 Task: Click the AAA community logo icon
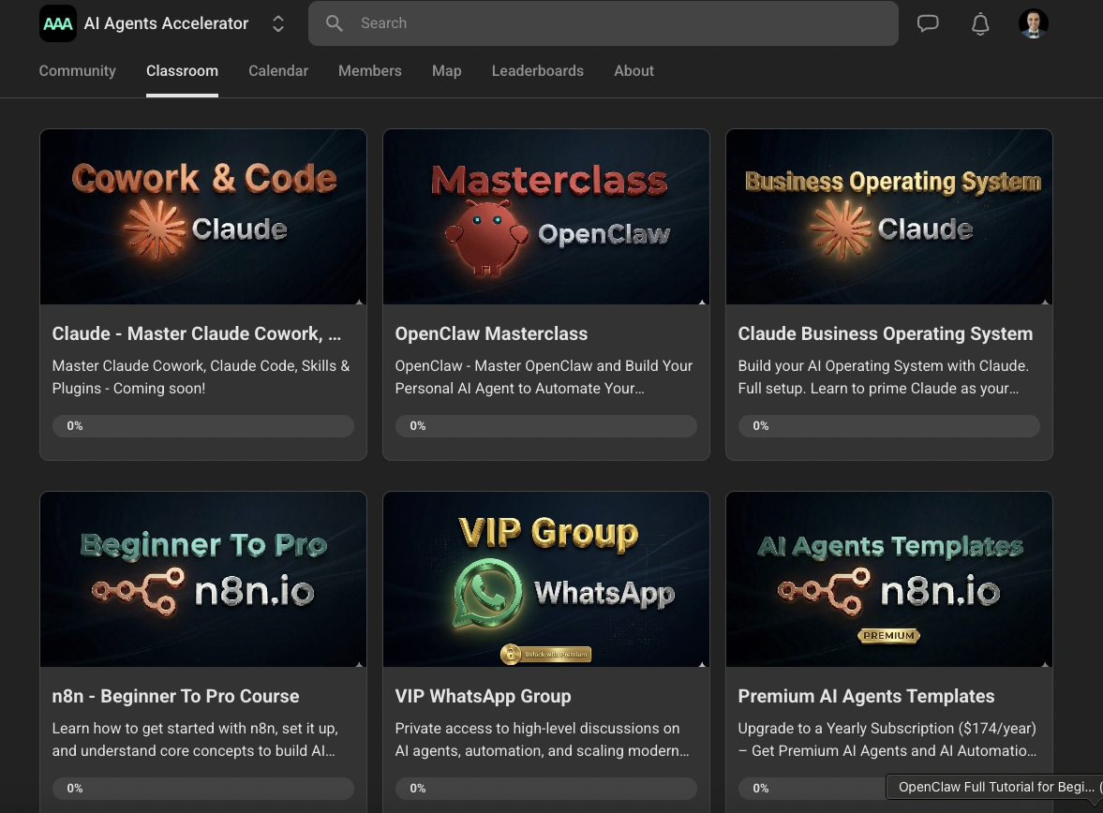(x=58, y=23)
